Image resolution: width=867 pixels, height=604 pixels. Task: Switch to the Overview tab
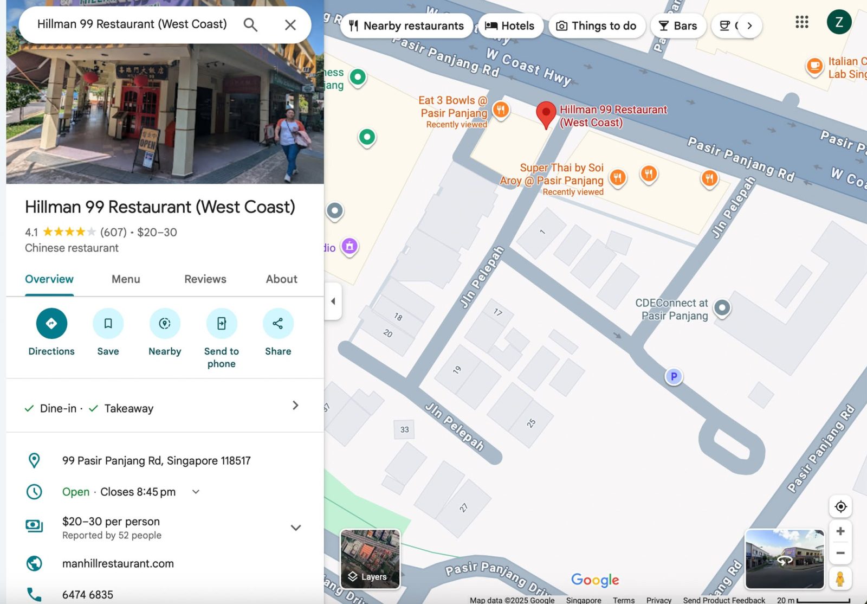click(49, 279)
